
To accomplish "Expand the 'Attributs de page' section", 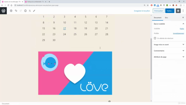I will point(169,57).
